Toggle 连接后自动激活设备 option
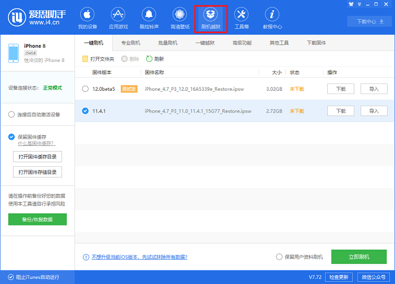 (11, 114)
